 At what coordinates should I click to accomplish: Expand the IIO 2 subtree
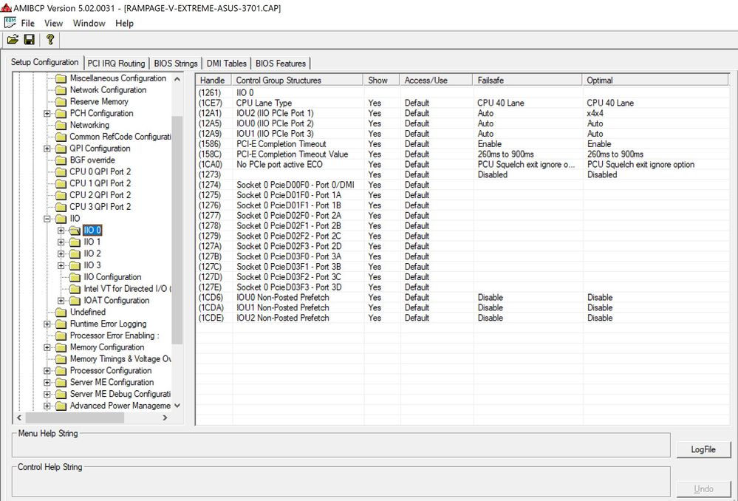coord(61,253)
